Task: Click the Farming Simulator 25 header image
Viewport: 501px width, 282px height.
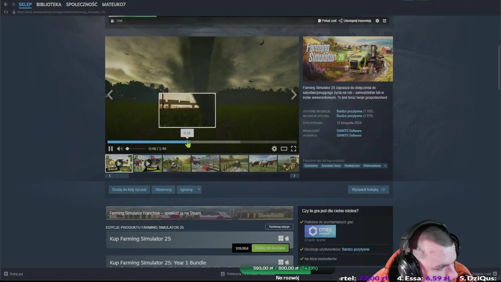Action: click(x=348, y=59)
